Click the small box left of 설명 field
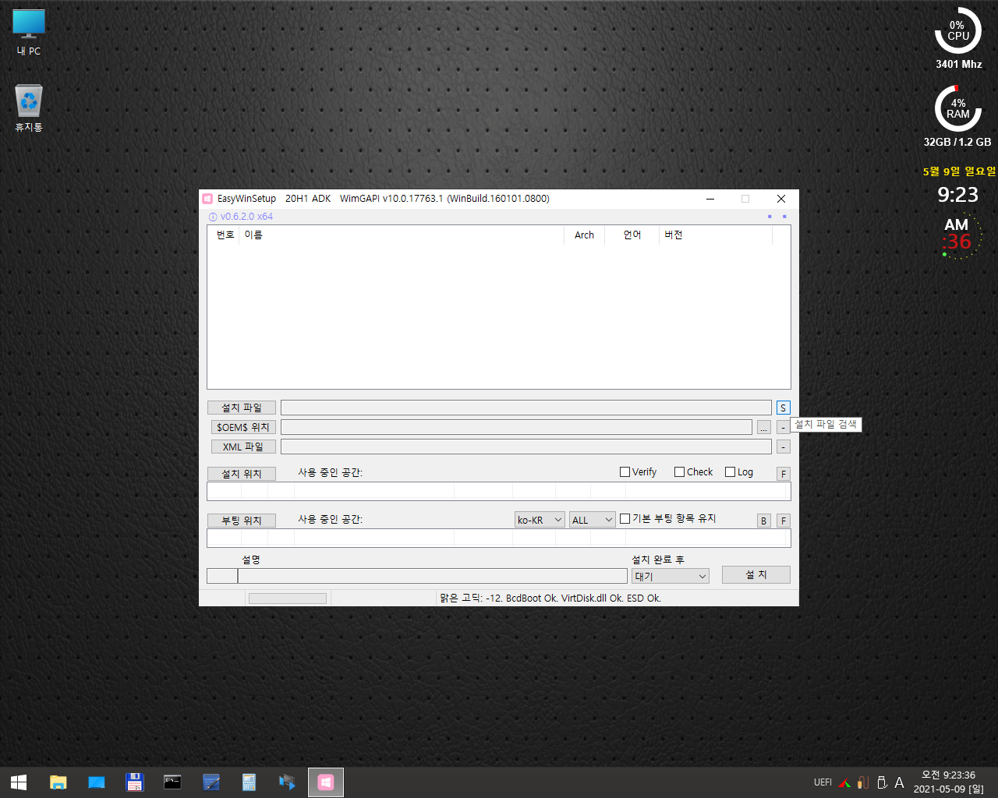Image resolution: width=998 pixels, height=798 pixels. coord(222,576)
